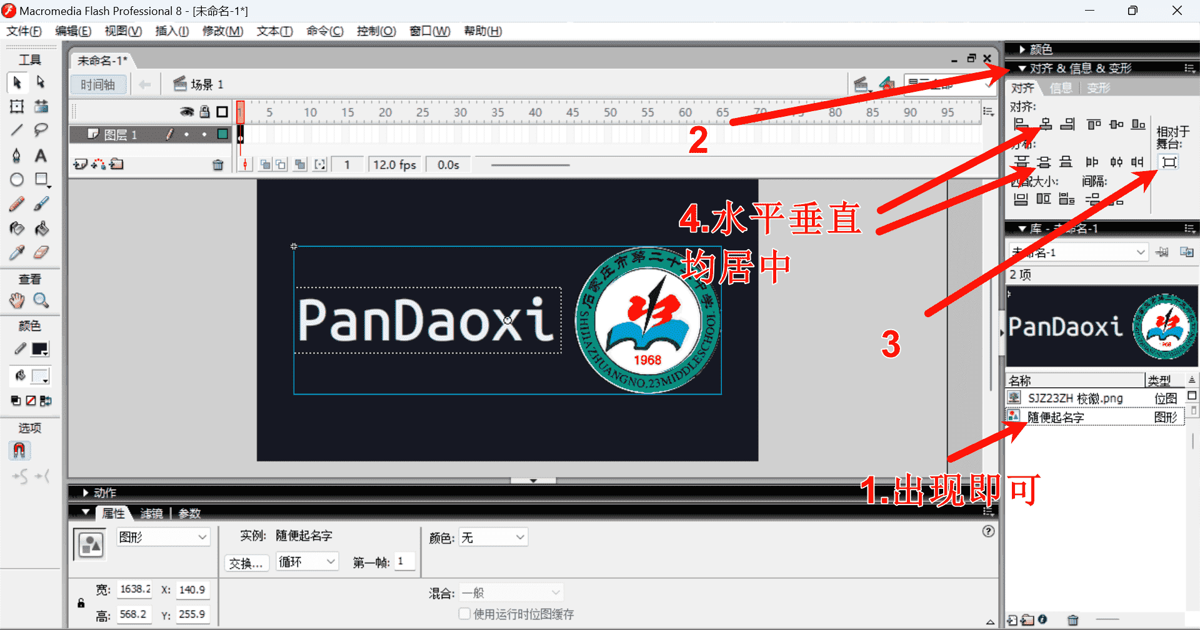Activate the Zoom magnifier tool
Image resolution: width=1200 pixels, height=630 pixels.
point(41,300)
